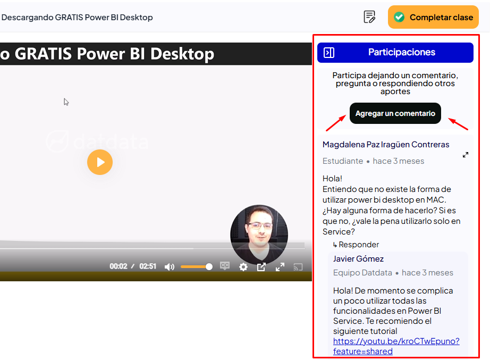490x360 pixels.
Task: Click the 00:02 elapsed time display
Action: [x=118, y=266]
